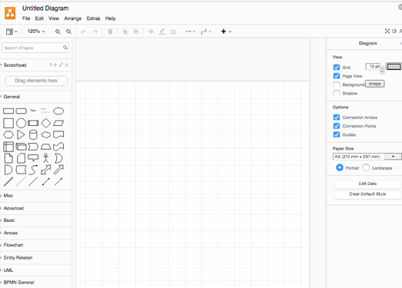
Task: Select the cylinder shape in General palette
Action: tap(33, 134)
